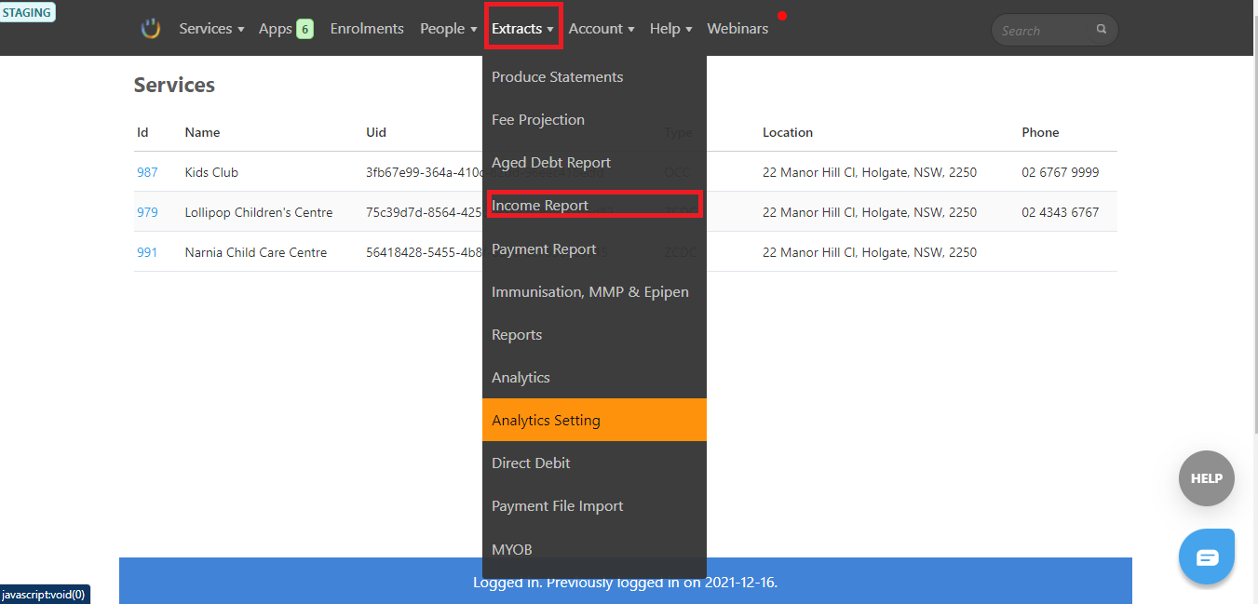This screenshot has height=604, width=1258.
Task: Click the Kids Club name cell
Action: point(211,172)
